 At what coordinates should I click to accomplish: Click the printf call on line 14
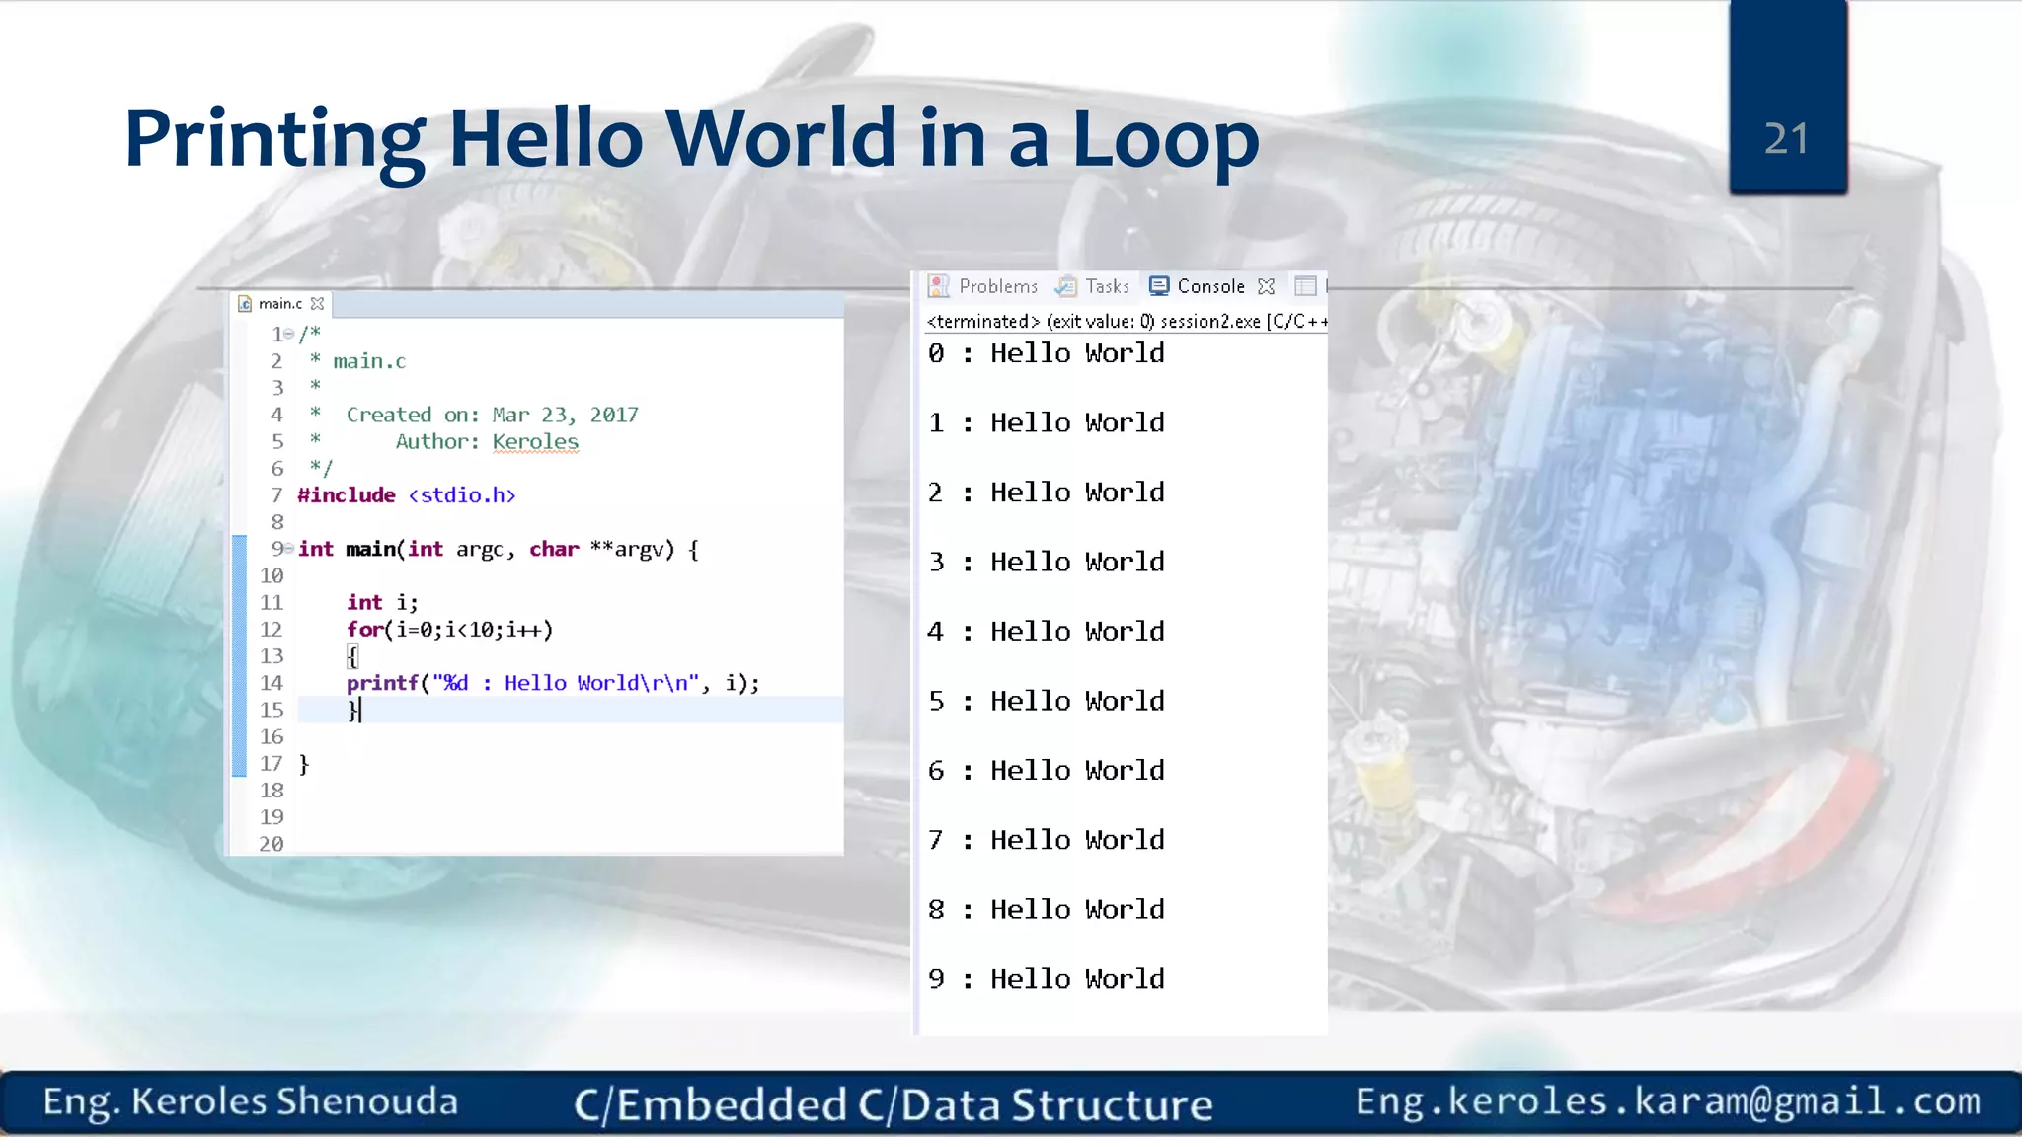[x=553, y=683]
